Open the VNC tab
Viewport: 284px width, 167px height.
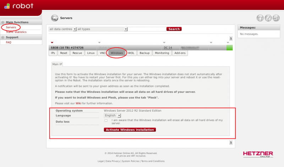coord(103,53)
